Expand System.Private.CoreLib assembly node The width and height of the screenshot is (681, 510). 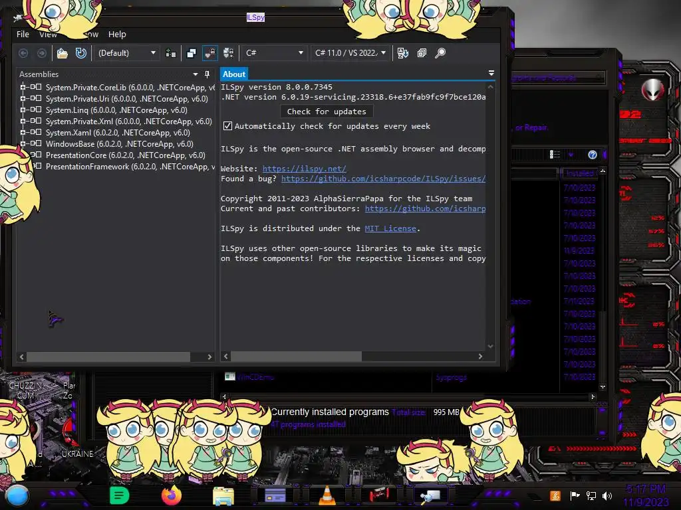click(23, 87)
